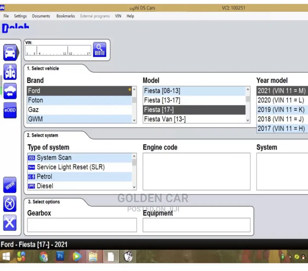308x271 pixels.
Task: Open the Bookmarks menu
Action: click(65, 16)
